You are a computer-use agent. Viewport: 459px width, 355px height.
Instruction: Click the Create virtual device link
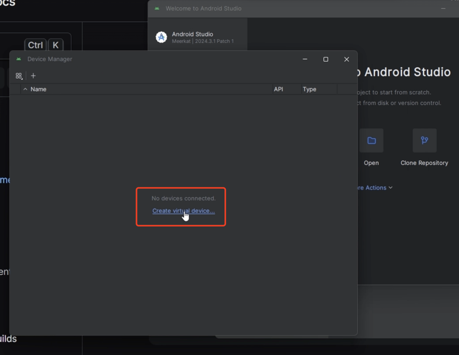(x=184, y=211)
